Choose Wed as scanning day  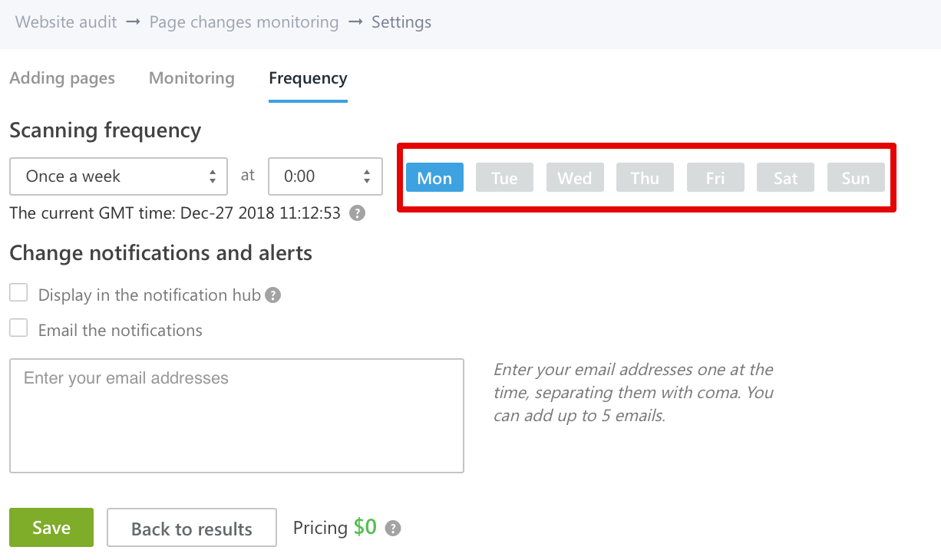pyautogui.click(x=575, y=178)
